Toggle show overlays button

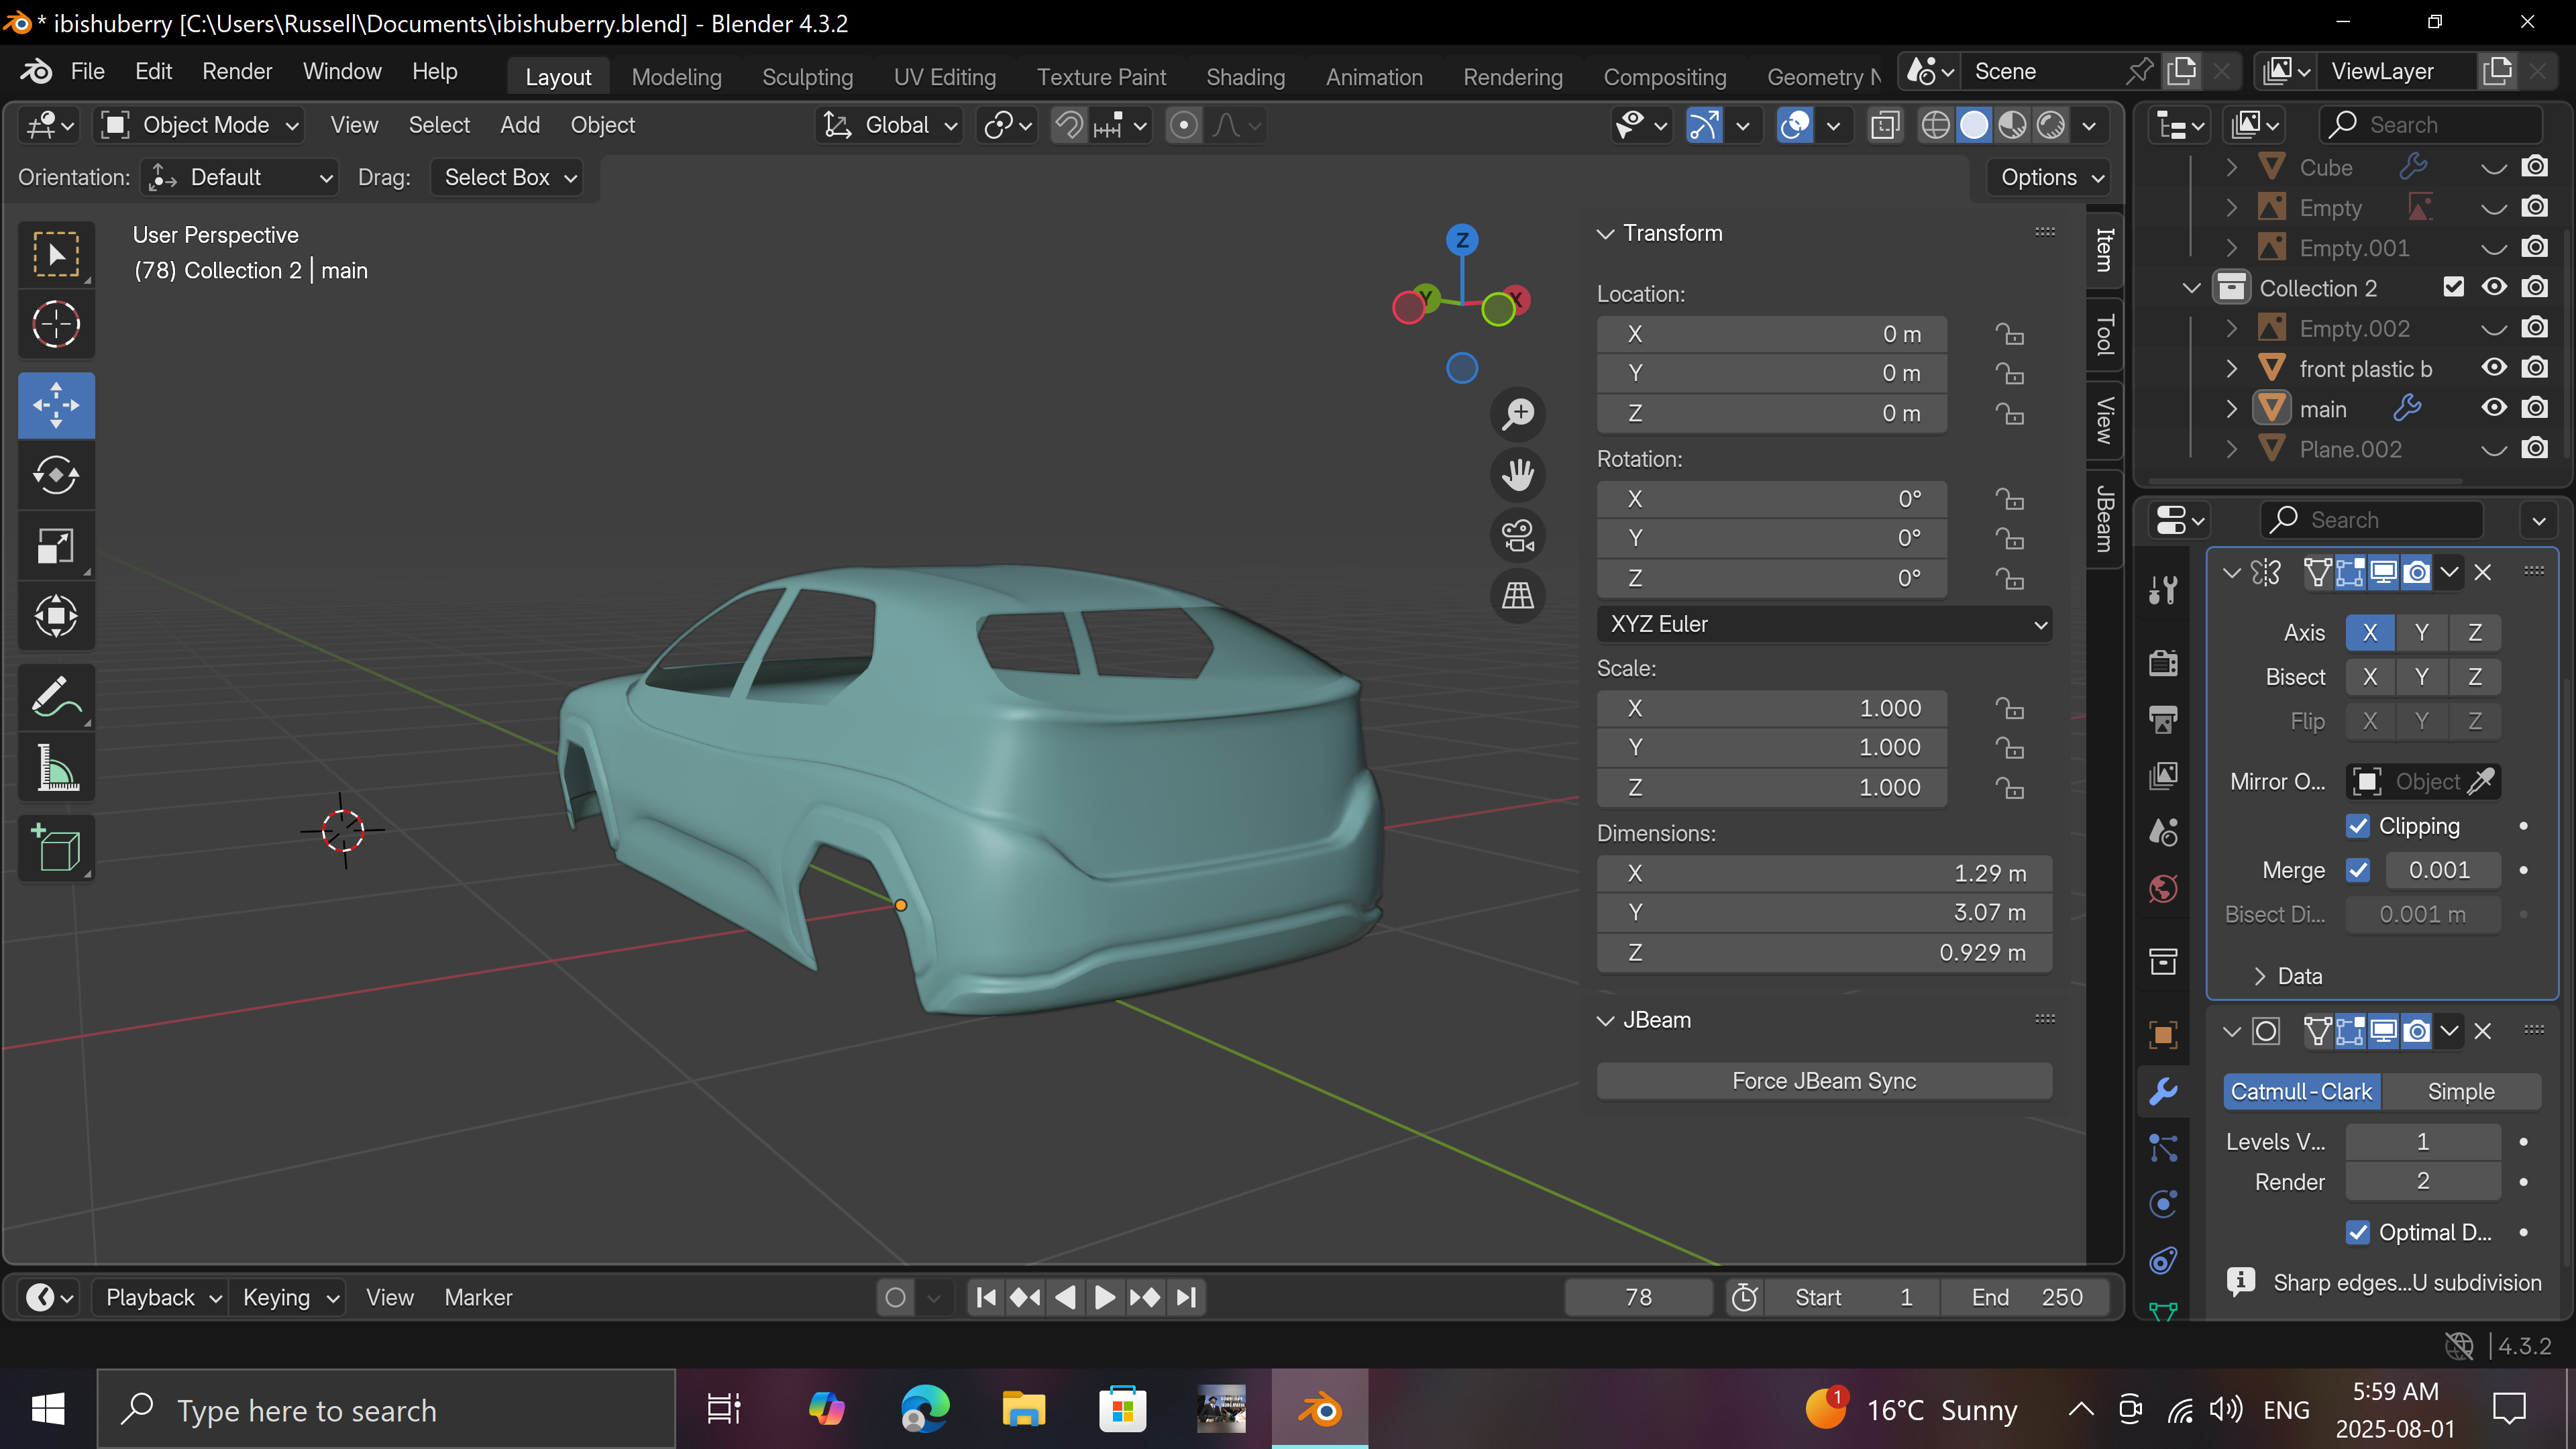[x=1795, y=125]
